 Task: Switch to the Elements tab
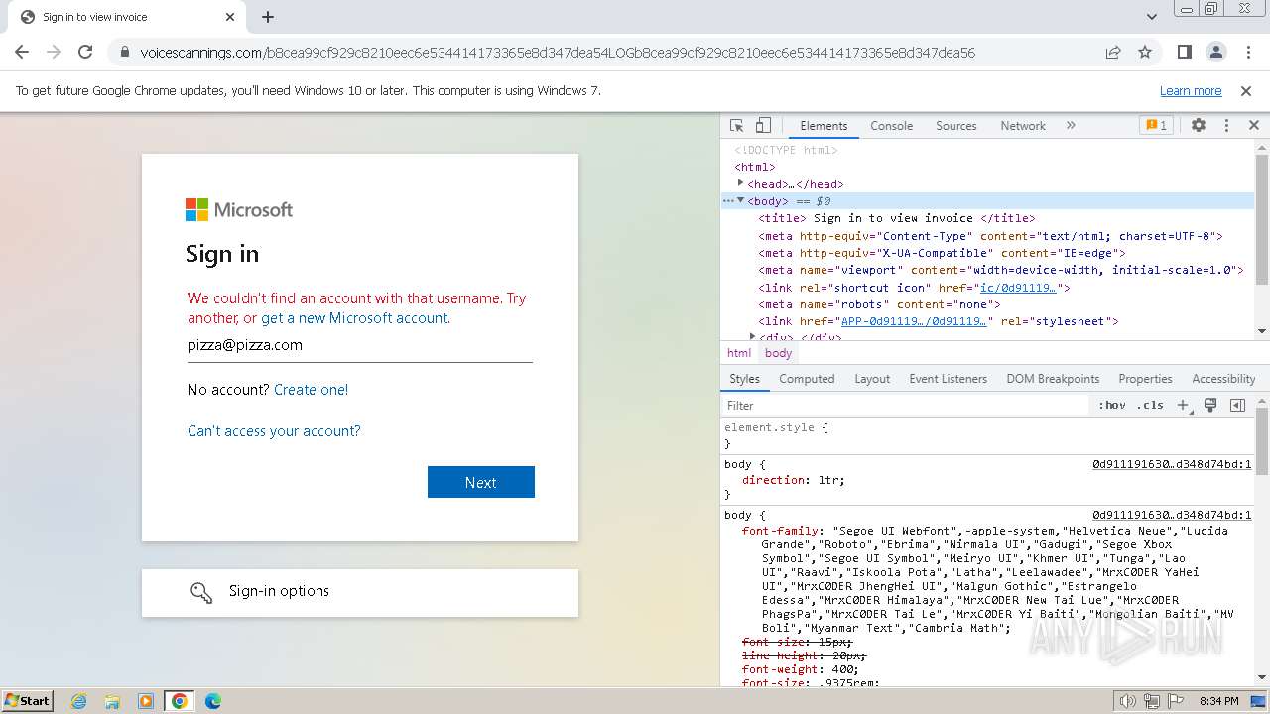[824, 126]
